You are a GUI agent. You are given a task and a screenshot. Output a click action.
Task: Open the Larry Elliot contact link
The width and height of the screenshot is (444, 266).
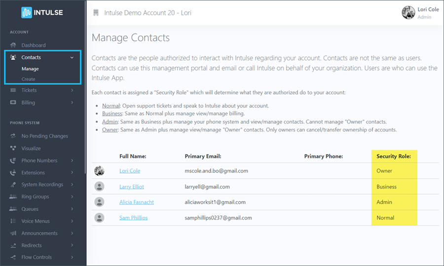click(132, 187)
